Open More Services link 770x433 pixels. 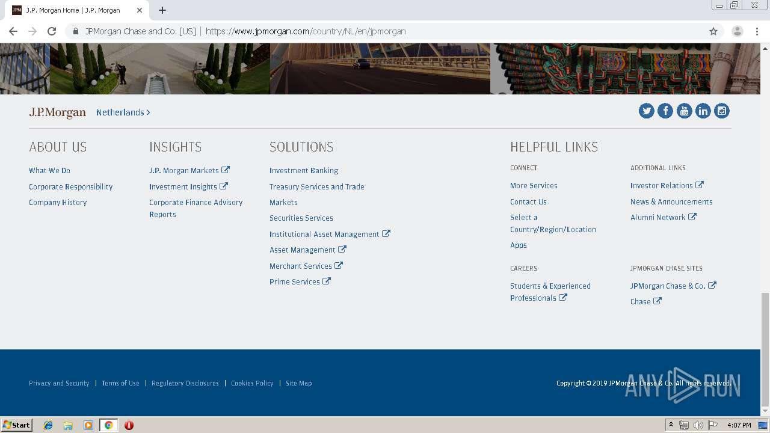click(534, 186)
